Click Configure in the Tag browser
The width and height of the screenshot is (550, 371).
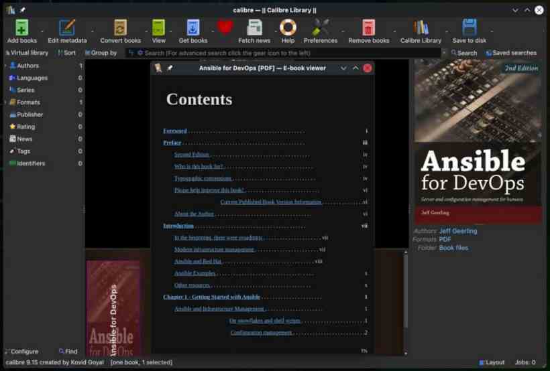click(21, 351)
